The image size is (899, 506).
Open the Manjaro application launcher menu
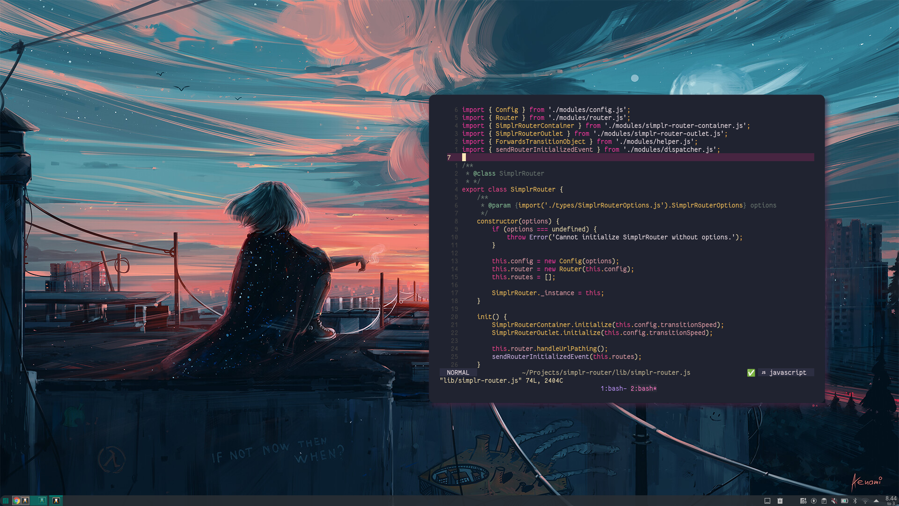[6, 500]
